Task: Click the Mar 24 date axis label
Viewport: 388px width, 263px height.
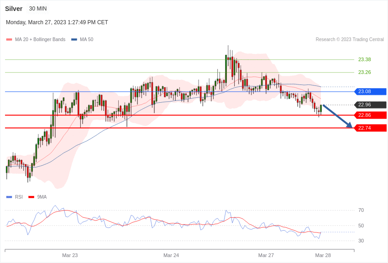Action: click(171, 255)
